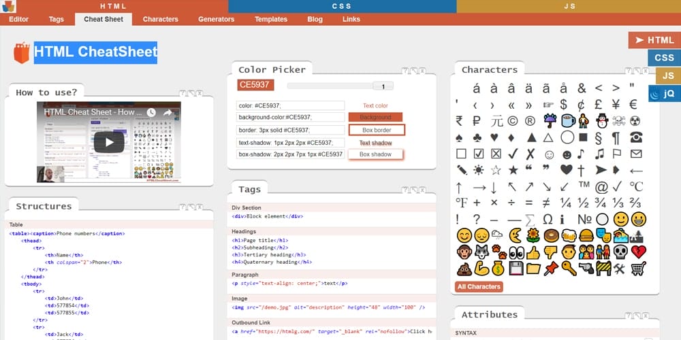Close the Structures panel
Viewport: 681px width, 340px height.
point(200,207)
